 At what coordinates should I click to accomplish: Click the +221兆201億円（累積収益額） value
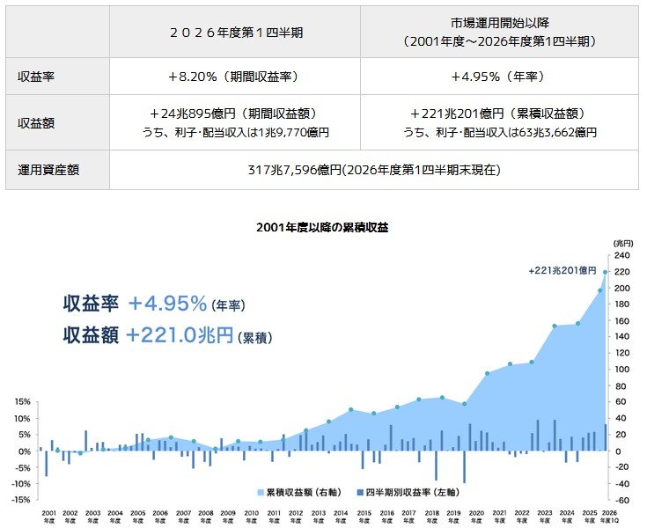(499, 114)
